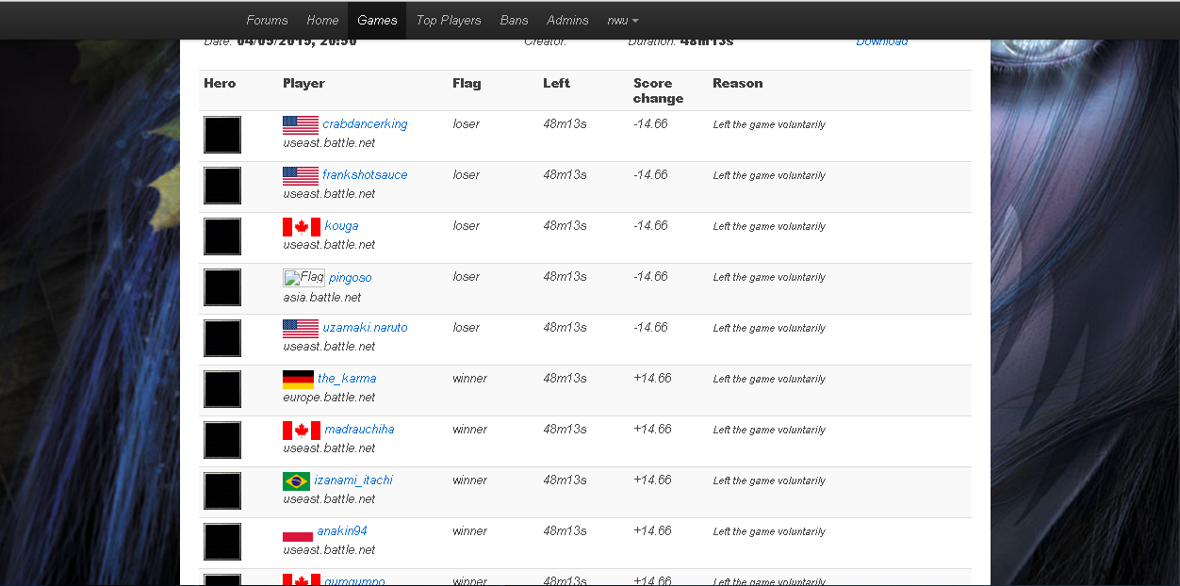
Task: Click hero thumbnail in the_karma row
Action: tap(222, 389)
